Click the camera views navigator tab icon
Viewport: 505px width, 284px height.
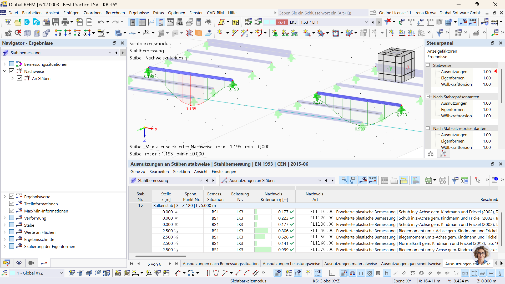tap(31, 263)
